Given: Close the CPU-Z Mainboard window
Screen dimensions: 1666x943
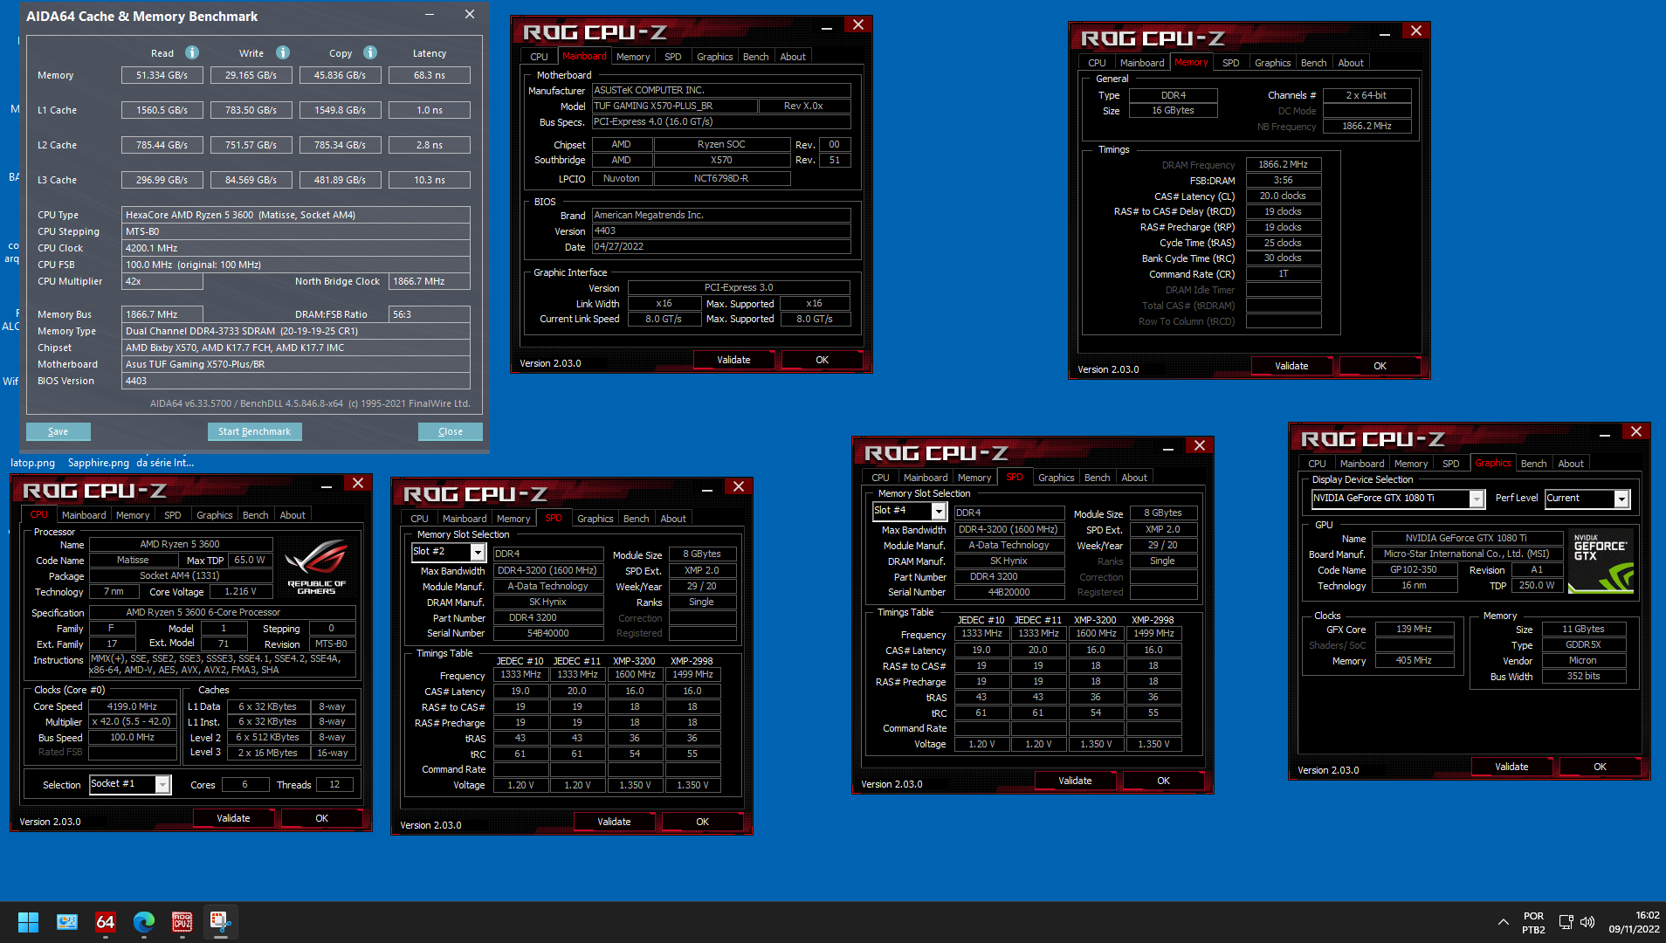Looking at the screenshot, I should click(x=858, y=25).
